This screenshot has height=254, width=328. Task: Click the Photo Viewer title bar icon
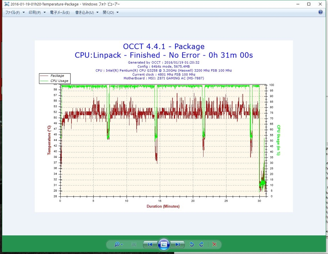[7, 4]
